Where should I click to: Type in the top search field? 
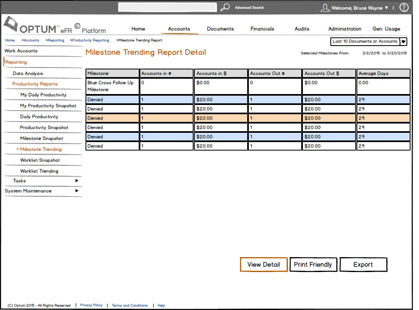pyautogui.click(x=167, y=7)
